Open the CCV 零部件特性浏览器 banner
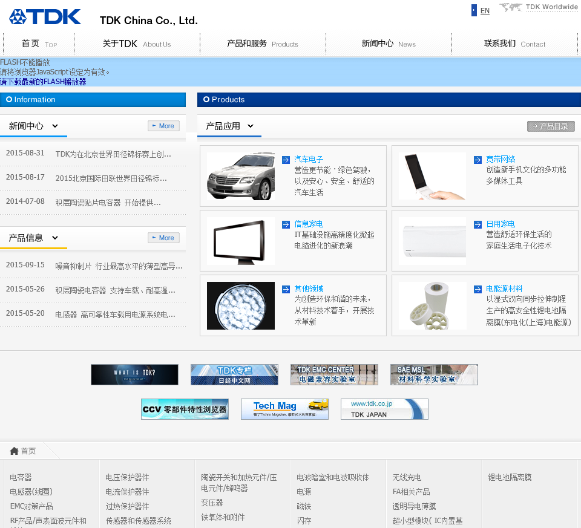Screen dimensions: 581x528 point(185,409)
